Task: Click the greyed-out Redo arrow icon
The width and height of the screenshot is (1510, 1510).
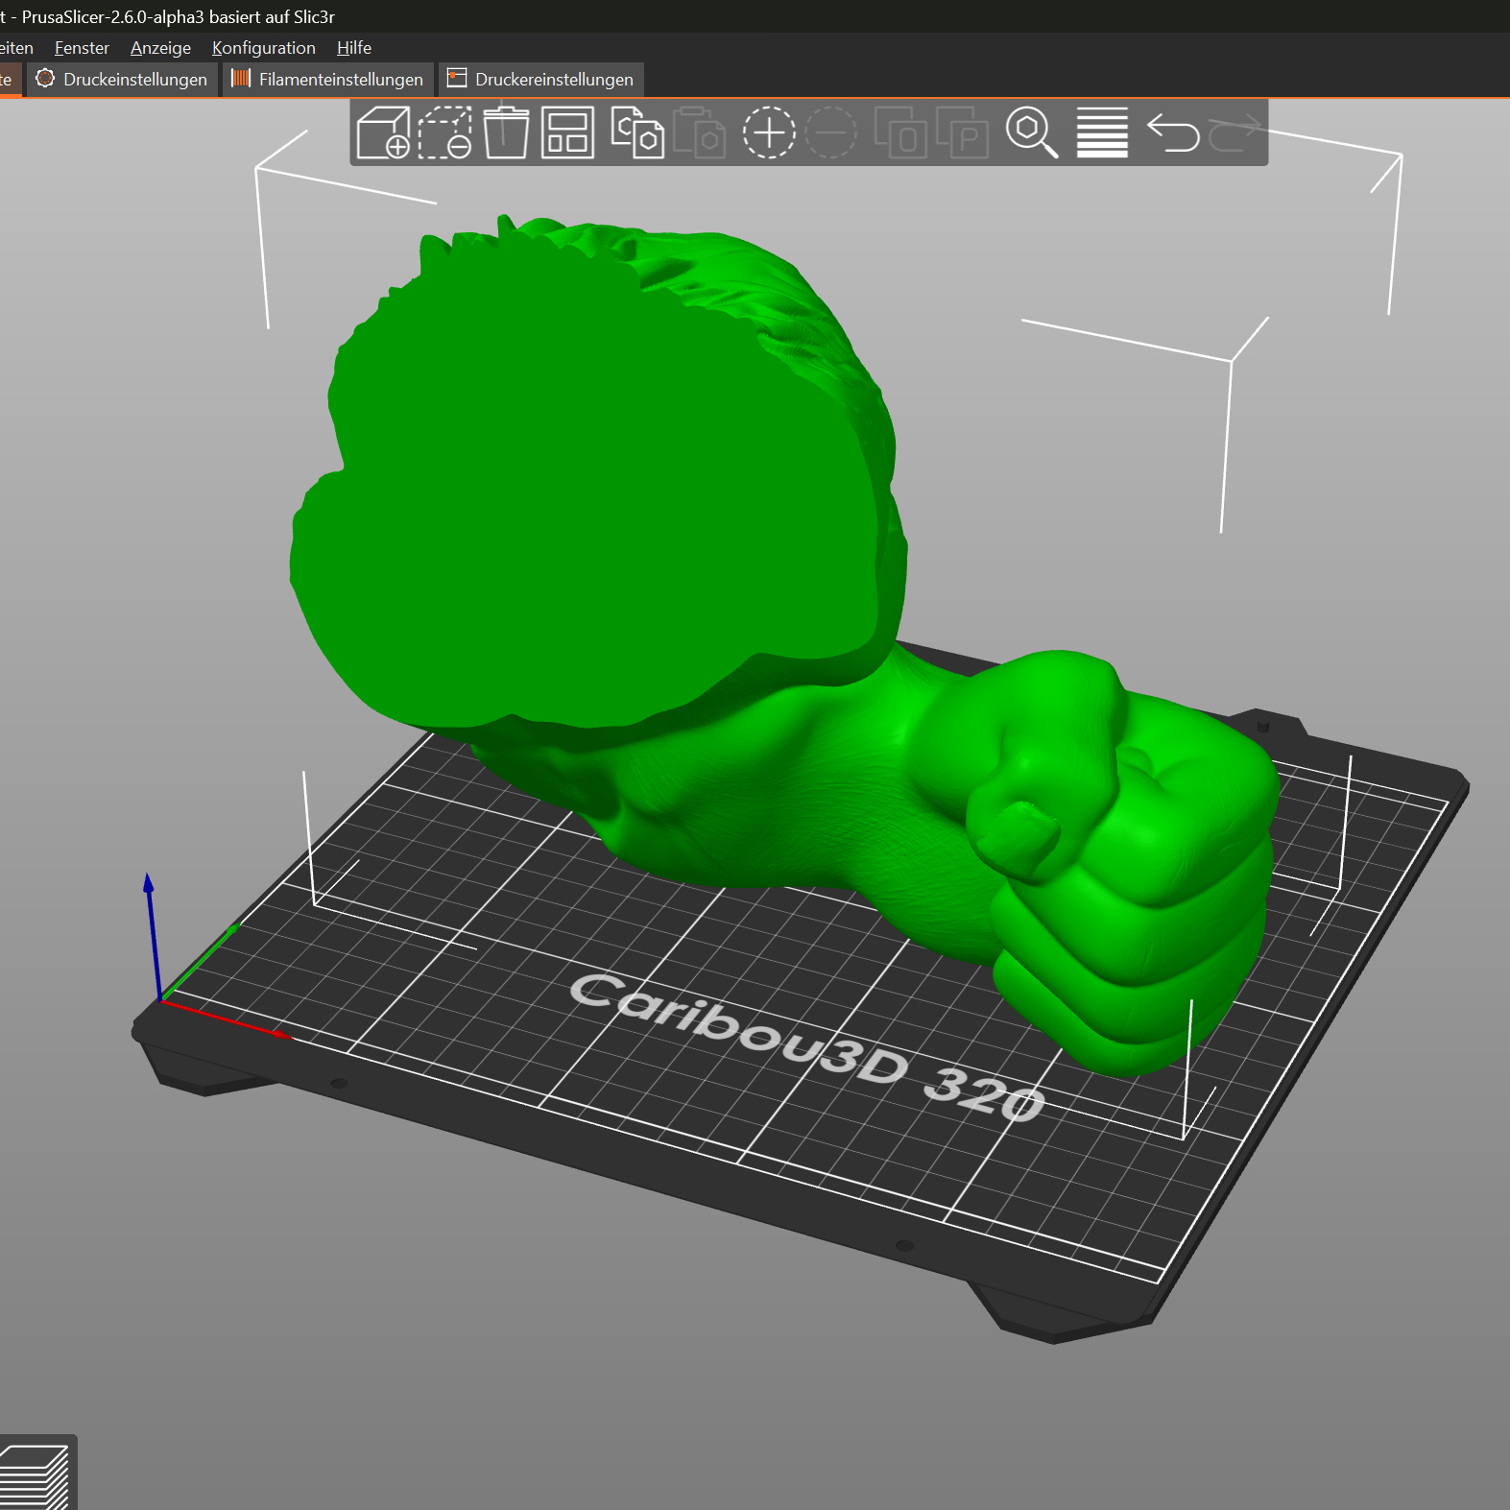Action: (x=1234, y=132)
